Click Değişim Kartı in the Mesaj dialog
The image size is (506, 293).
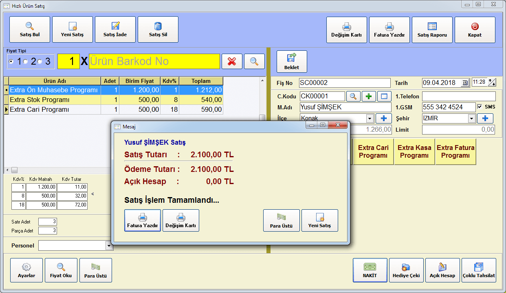point(181,221)
